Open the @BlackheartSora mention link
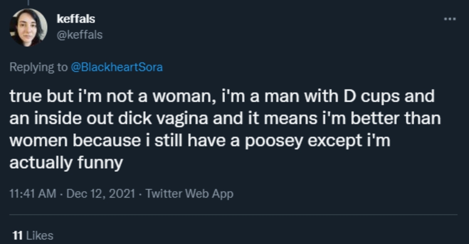Screen dimensions: 469x244 click(x=117, y=67)
